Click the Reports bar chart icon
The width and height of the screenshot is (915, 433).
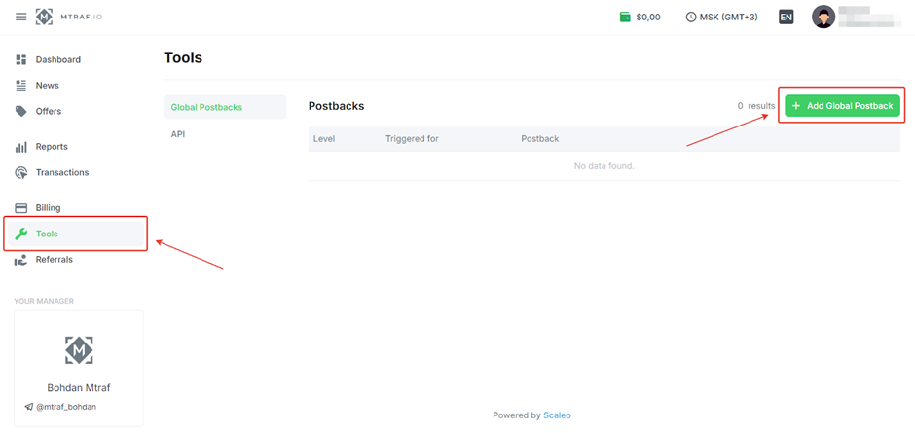coord(21,147)
